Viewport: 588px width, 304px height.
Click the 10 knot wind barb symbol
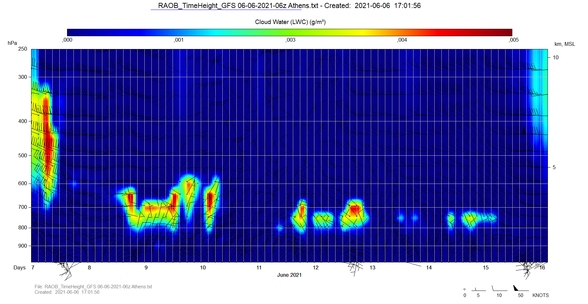499,289
